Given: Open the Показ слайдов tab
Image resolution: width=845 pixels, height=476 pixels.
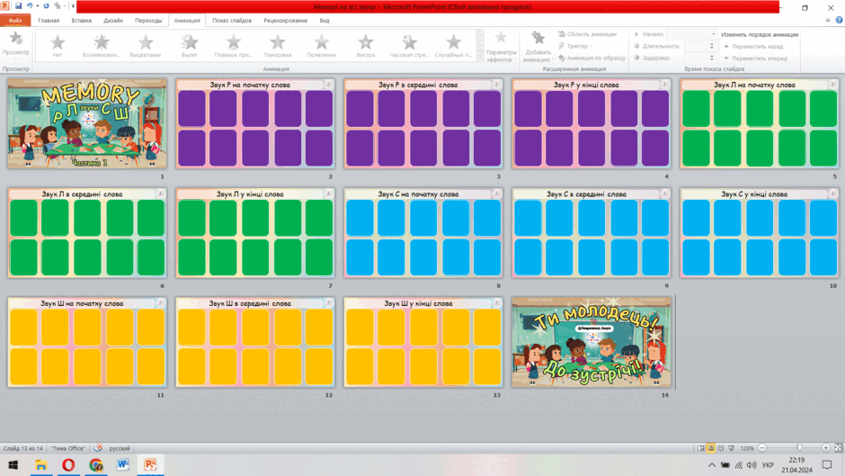Looking at the screenshot, I should click(x=232, y=21).
